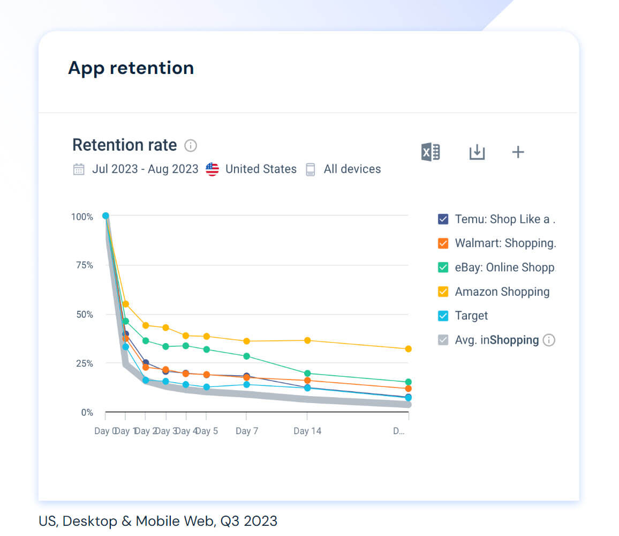619x536 pixels.
Task: Click the plus add-to-dashboard icon
Action: 518,152
